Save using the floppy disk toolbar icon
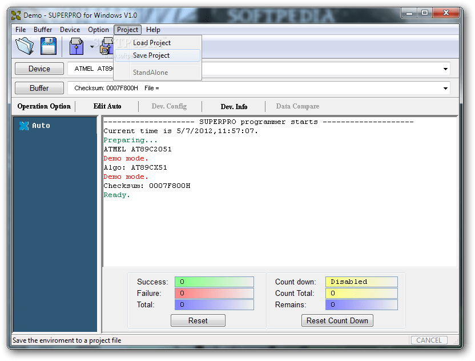 pyautogui.click(x=48, y=46)
